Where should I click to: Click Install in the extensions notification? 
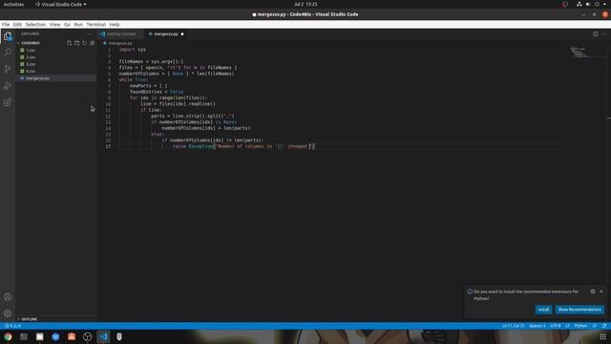[543, 310]
